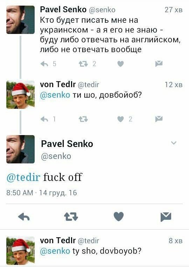View Pavel Senko's avatar on first tweet

pos(20,20)
